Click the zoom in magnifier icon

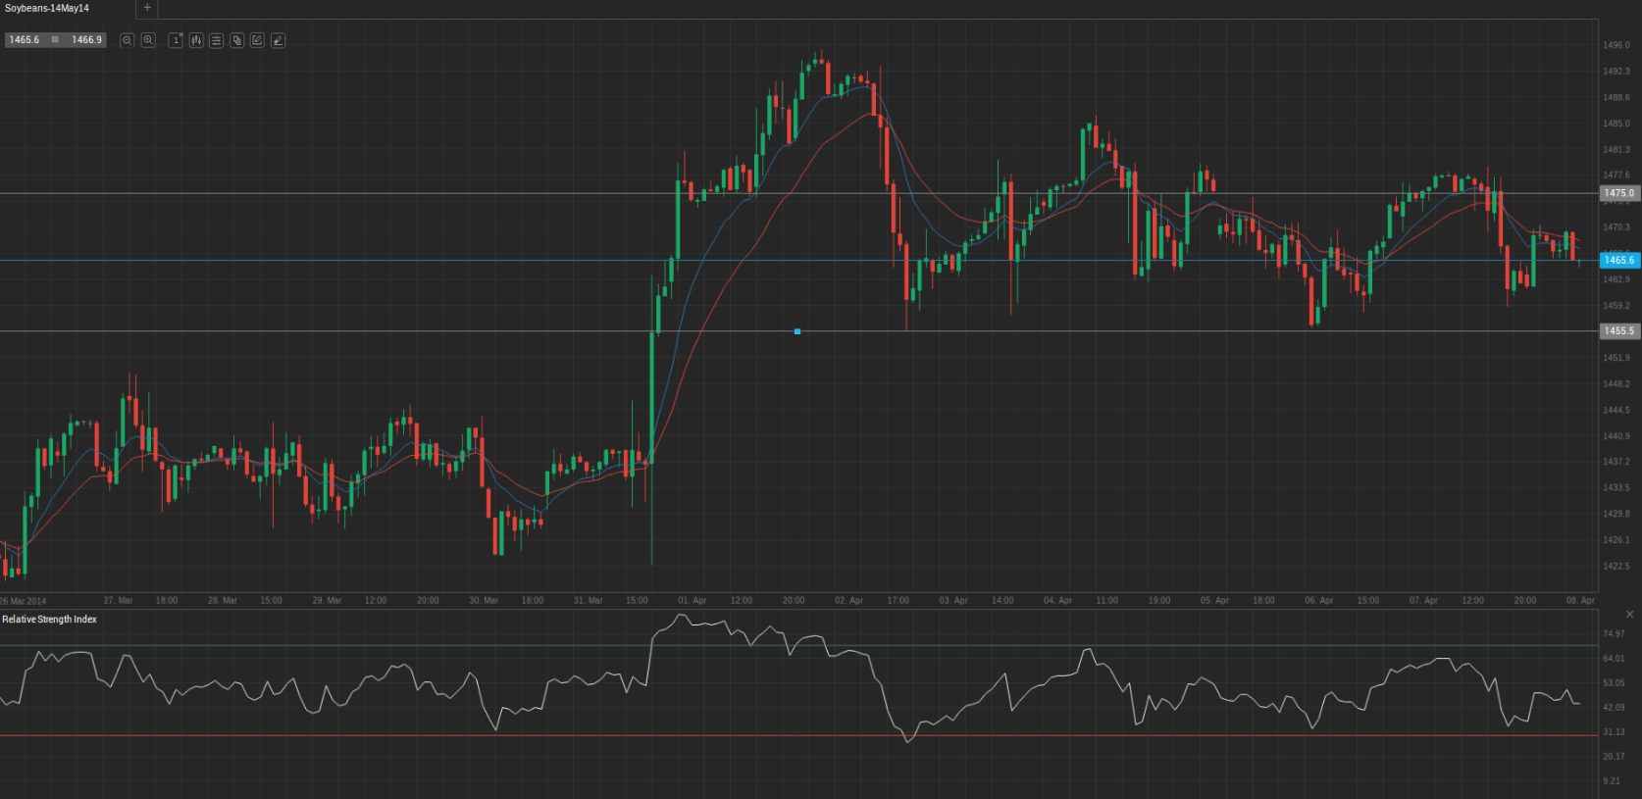(148, 40)
